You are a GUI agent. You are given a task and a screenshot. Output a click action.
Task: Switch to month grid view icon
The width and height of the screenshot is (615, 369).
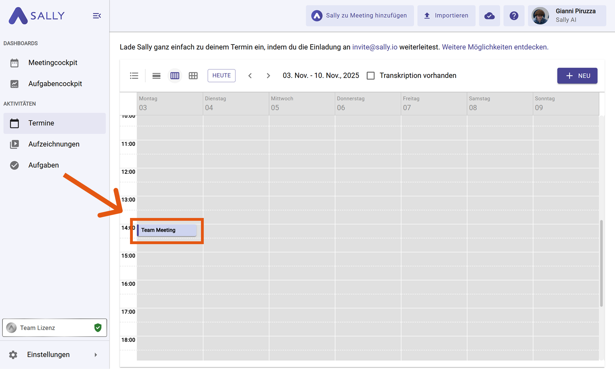[x=193, y=76]
